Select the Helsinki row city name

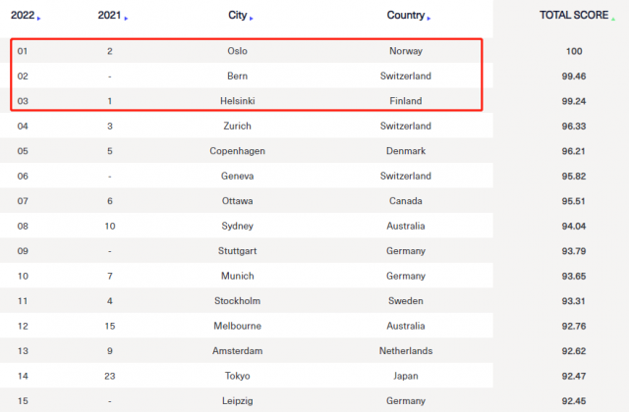point(238,101)
